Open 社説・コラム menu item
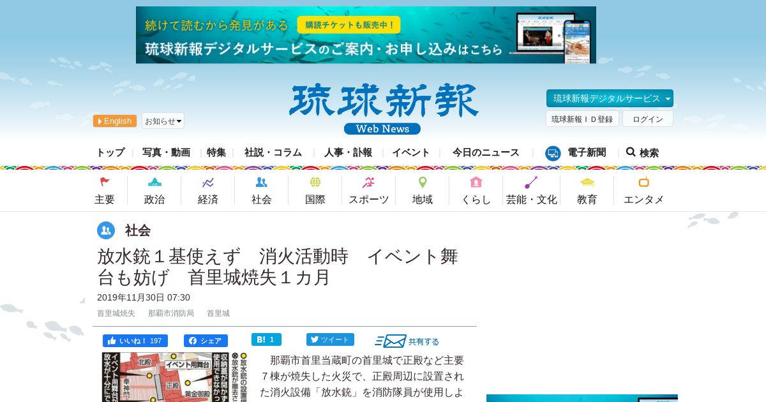 point(273,153)
